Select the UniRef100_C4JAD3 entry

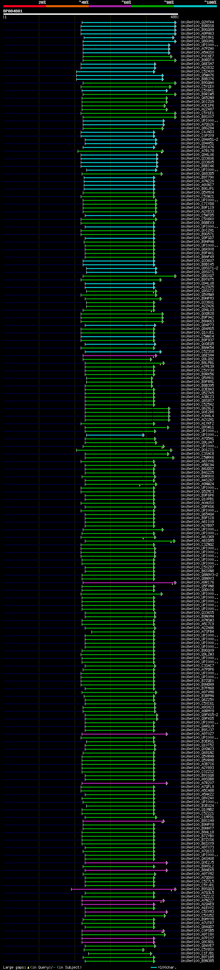coord(197,132)
